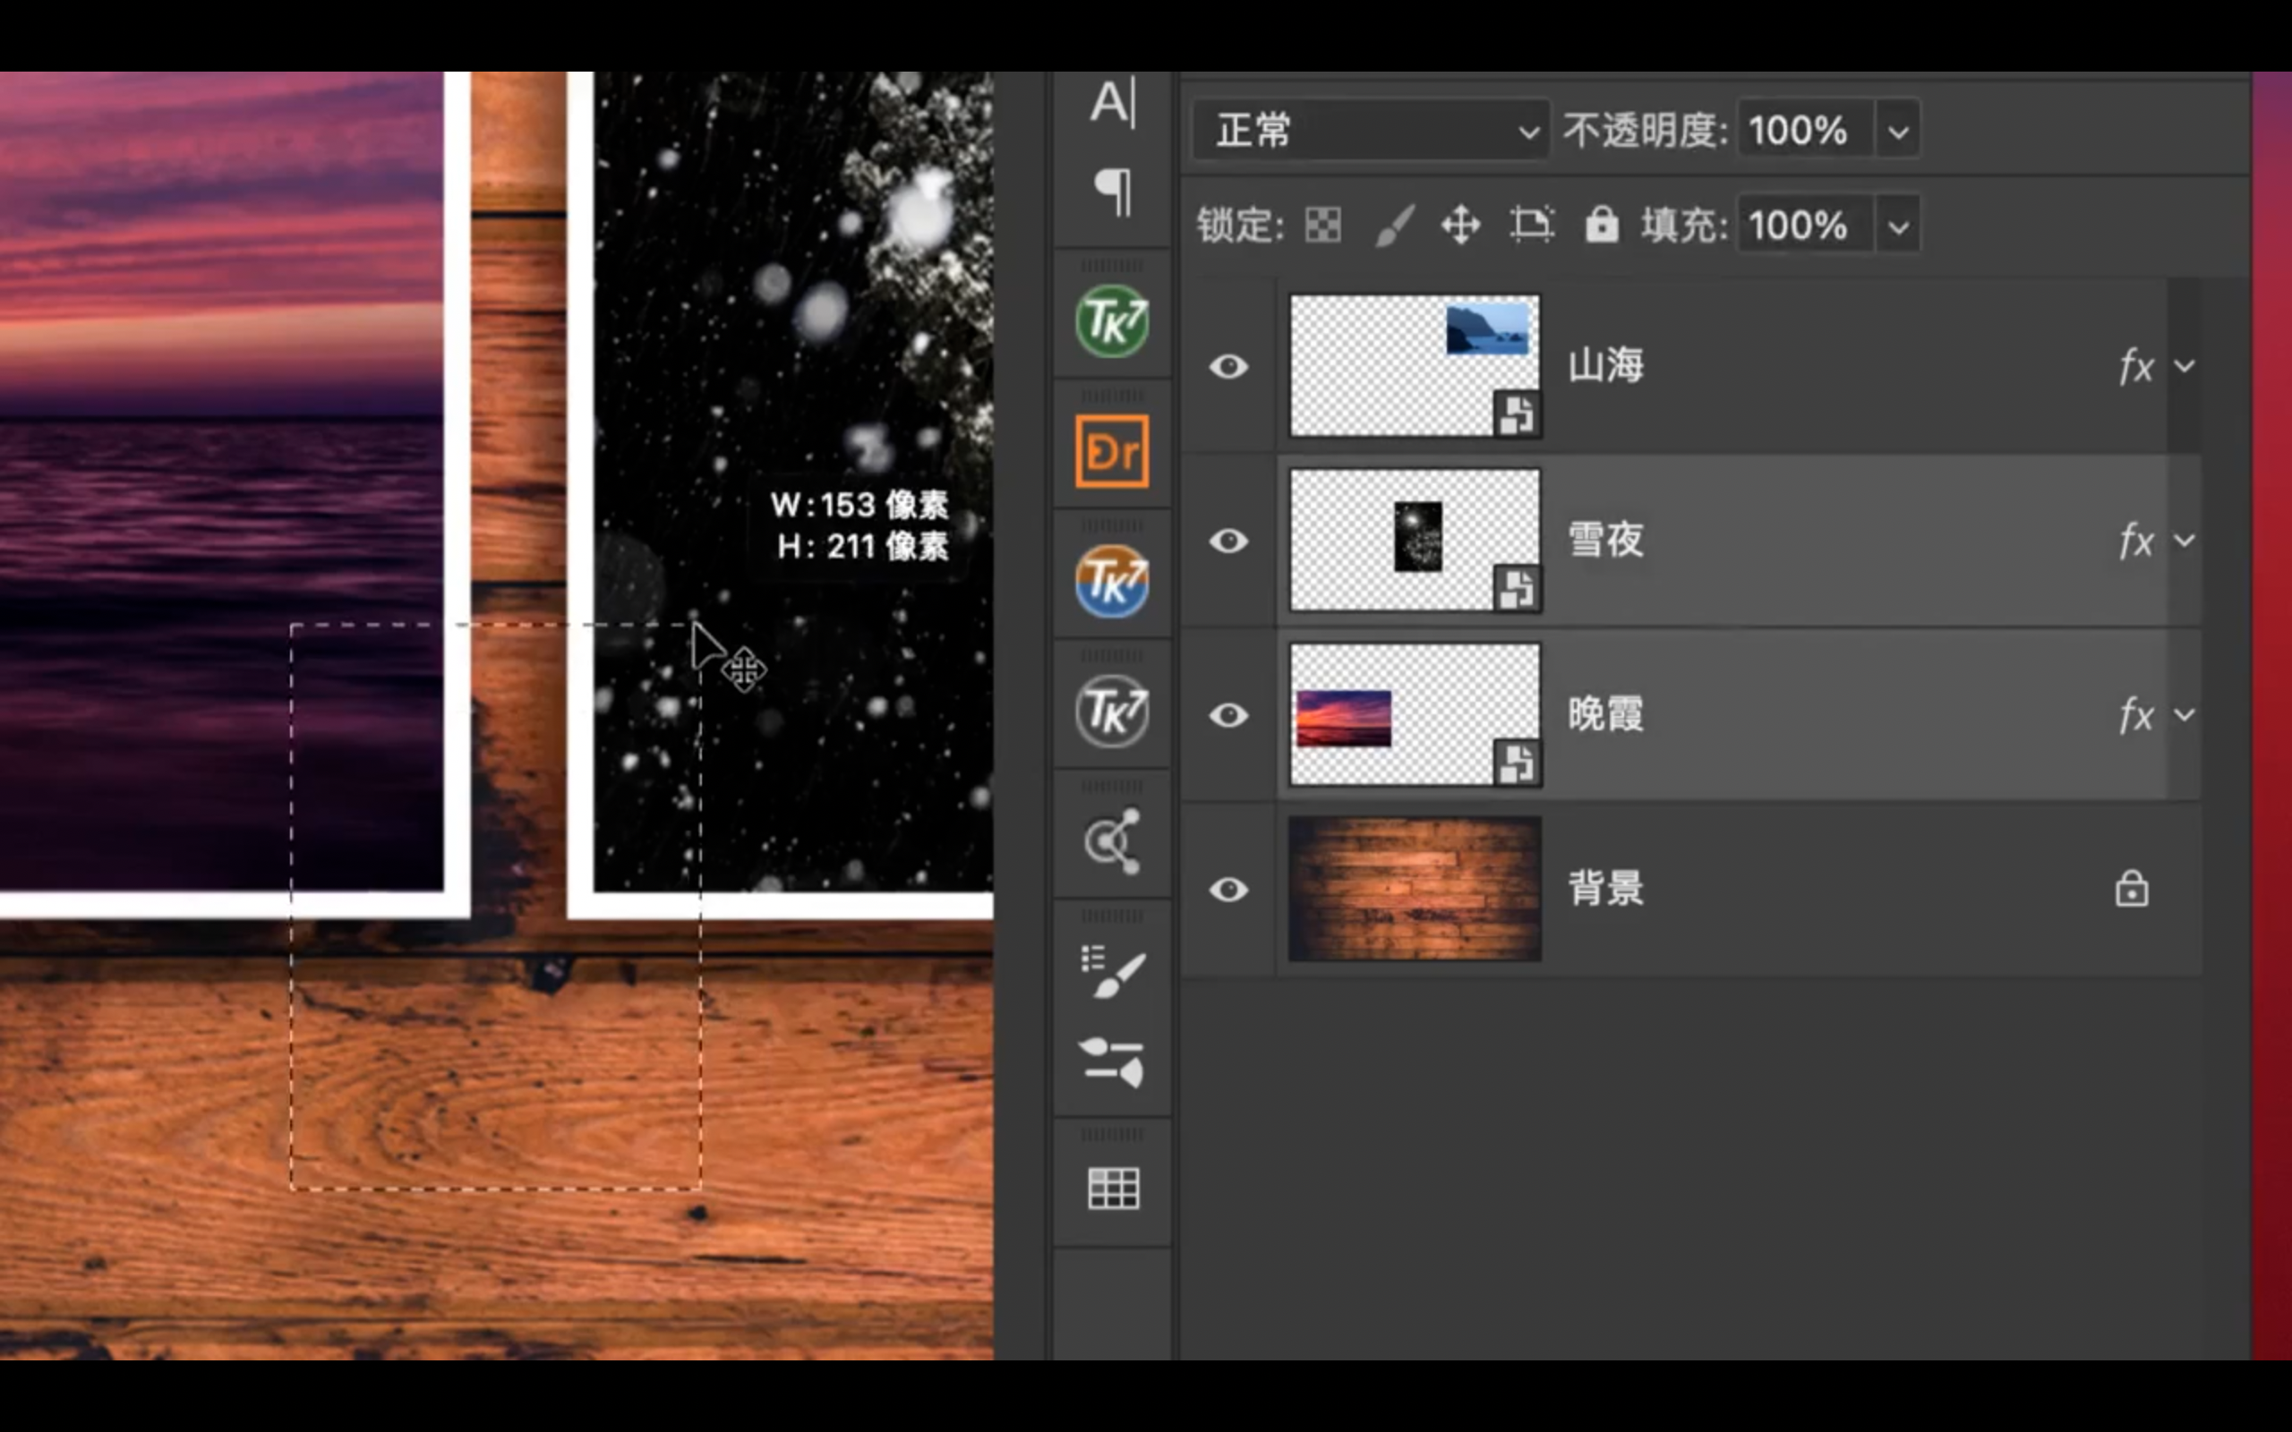Select the 山海 layer by name
2292x1432 pixels.
[x=1605, y=367]
